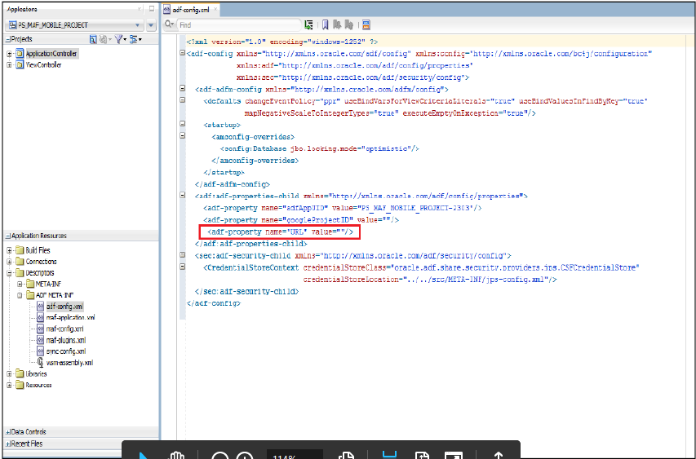
Task: Maximize the Applications panel via square icon
Action: click(152, 8)
